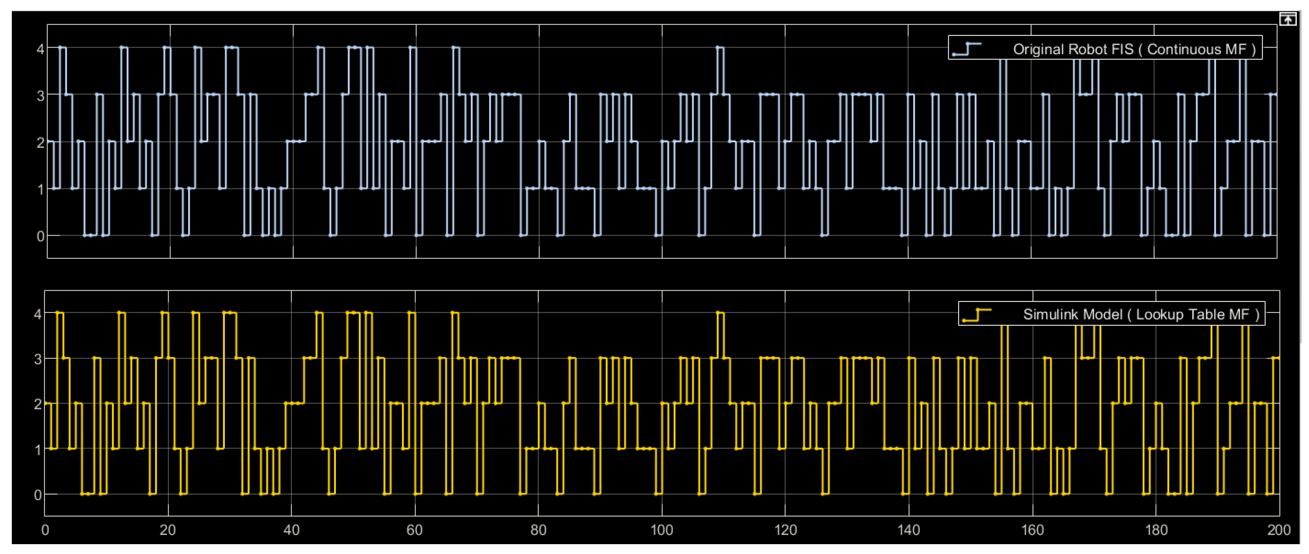1309x554 pixels.
Task: Click the x-axis tick label 180
Action: click(1156, 530)
